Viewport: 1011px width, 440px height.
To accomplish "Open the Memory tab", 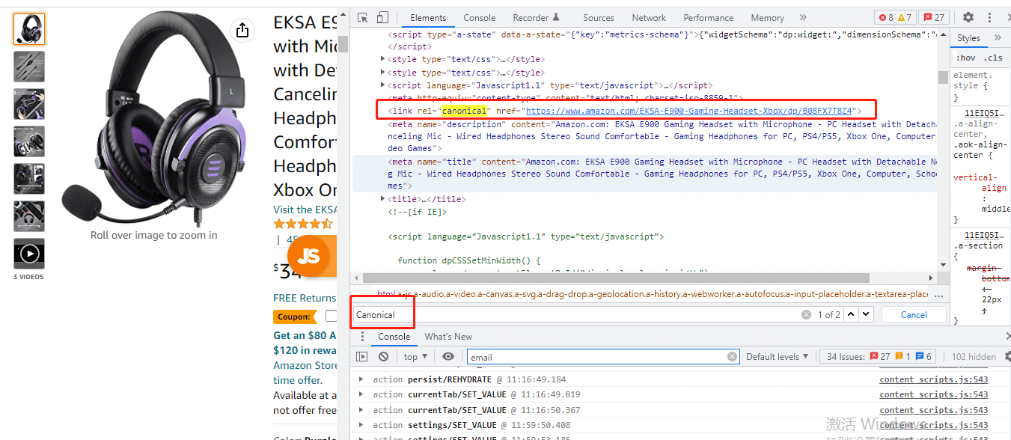I will coord(768,18).
